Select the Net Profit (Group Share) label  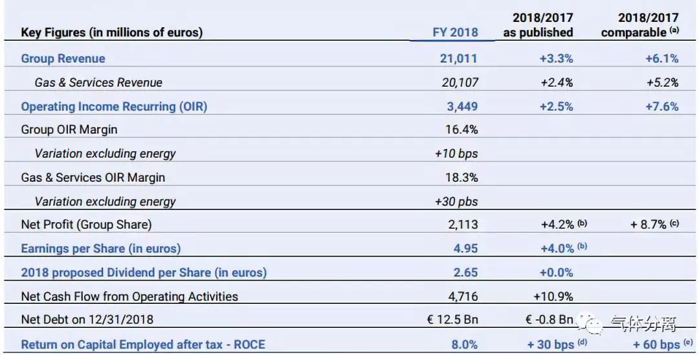[86, 224]
